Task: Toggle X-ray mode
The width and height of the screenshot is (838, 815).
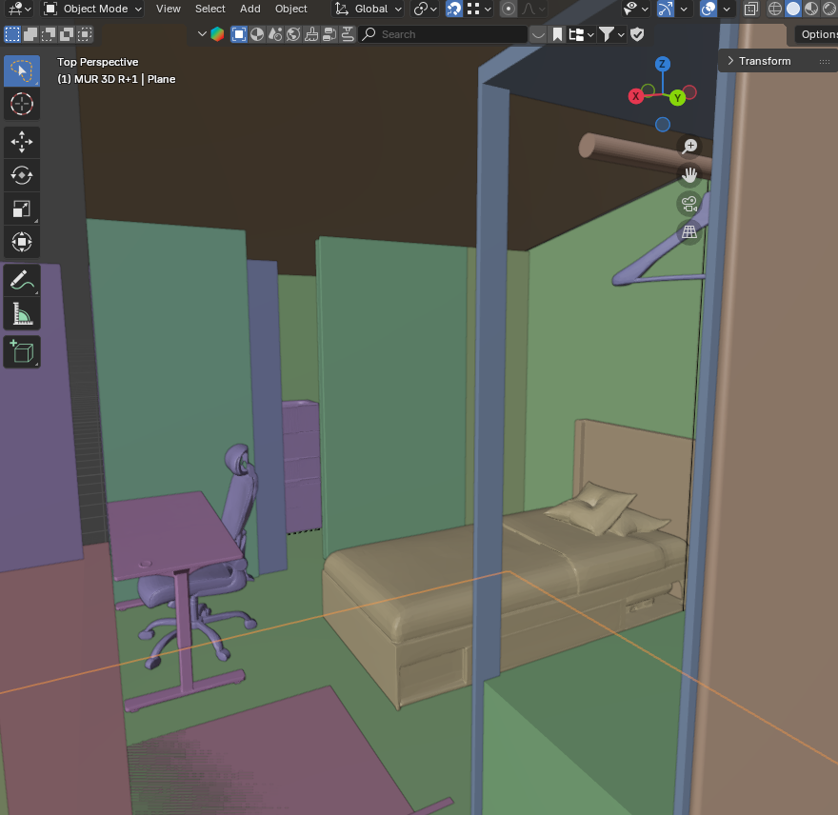Action: pos(750,9)
